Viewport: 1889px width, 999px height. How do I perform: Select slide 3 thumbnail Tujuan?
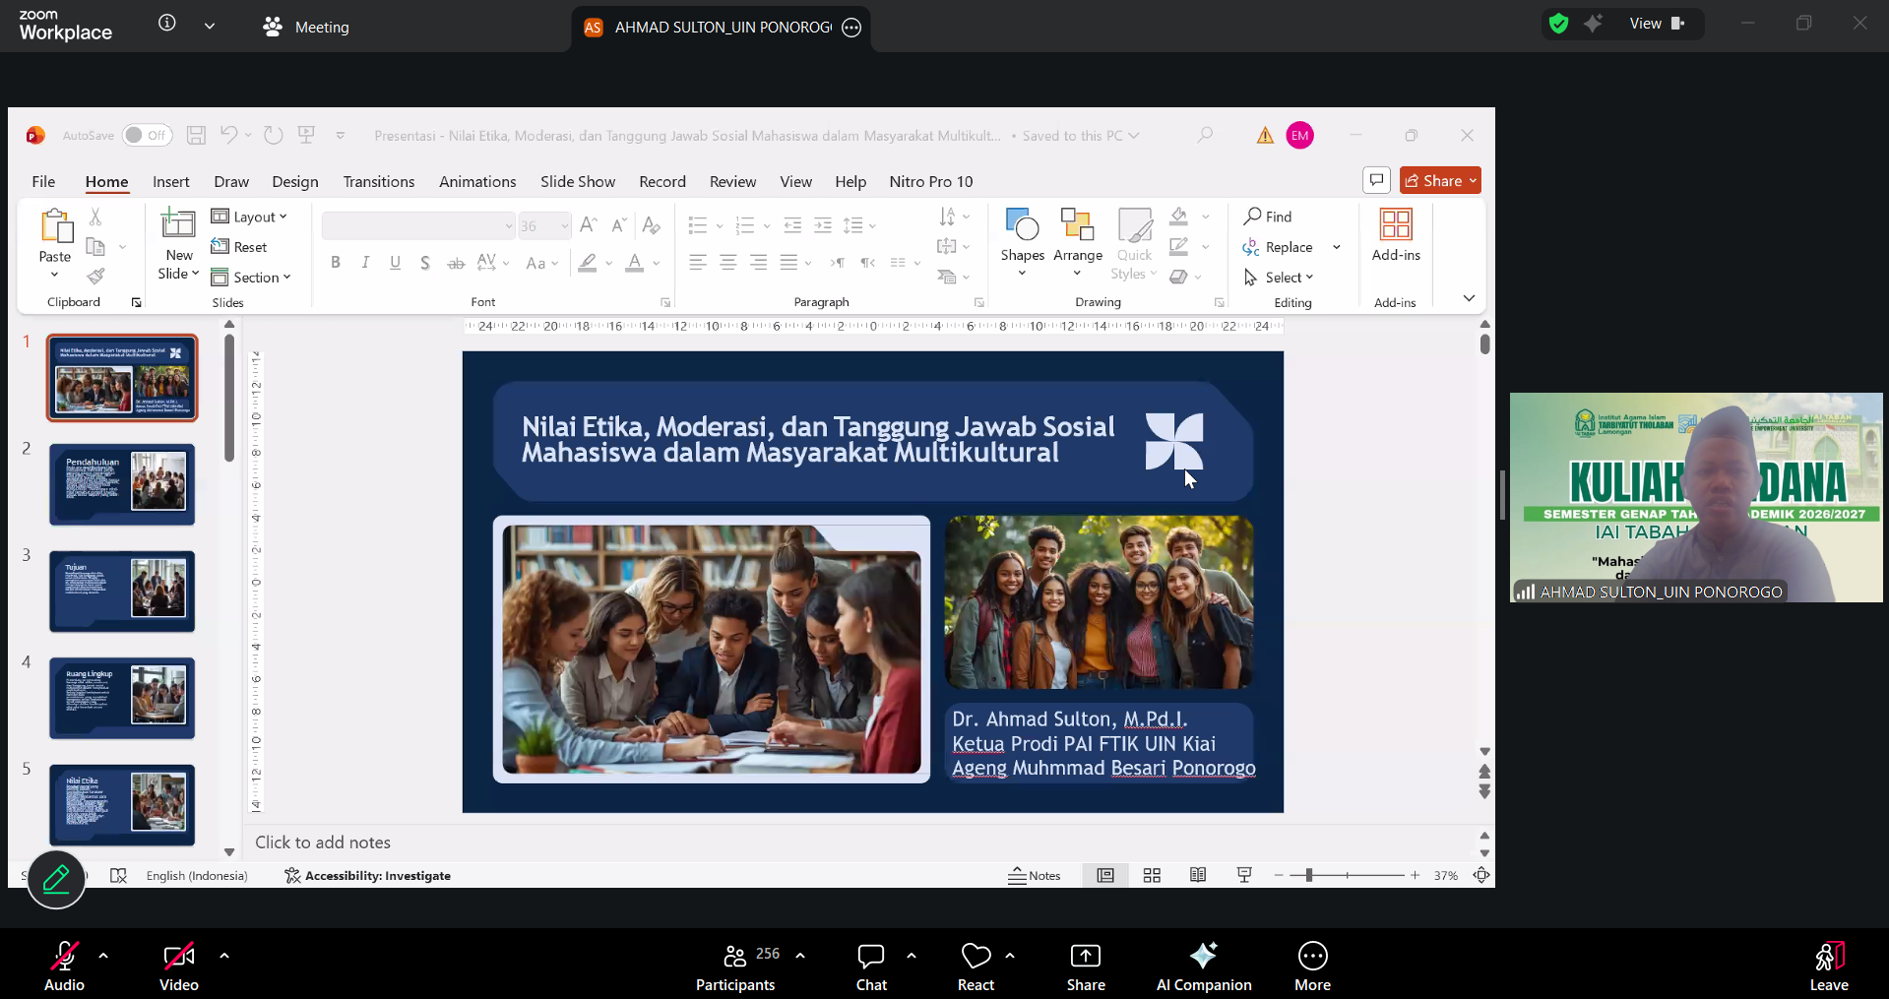tap(122, 591)
